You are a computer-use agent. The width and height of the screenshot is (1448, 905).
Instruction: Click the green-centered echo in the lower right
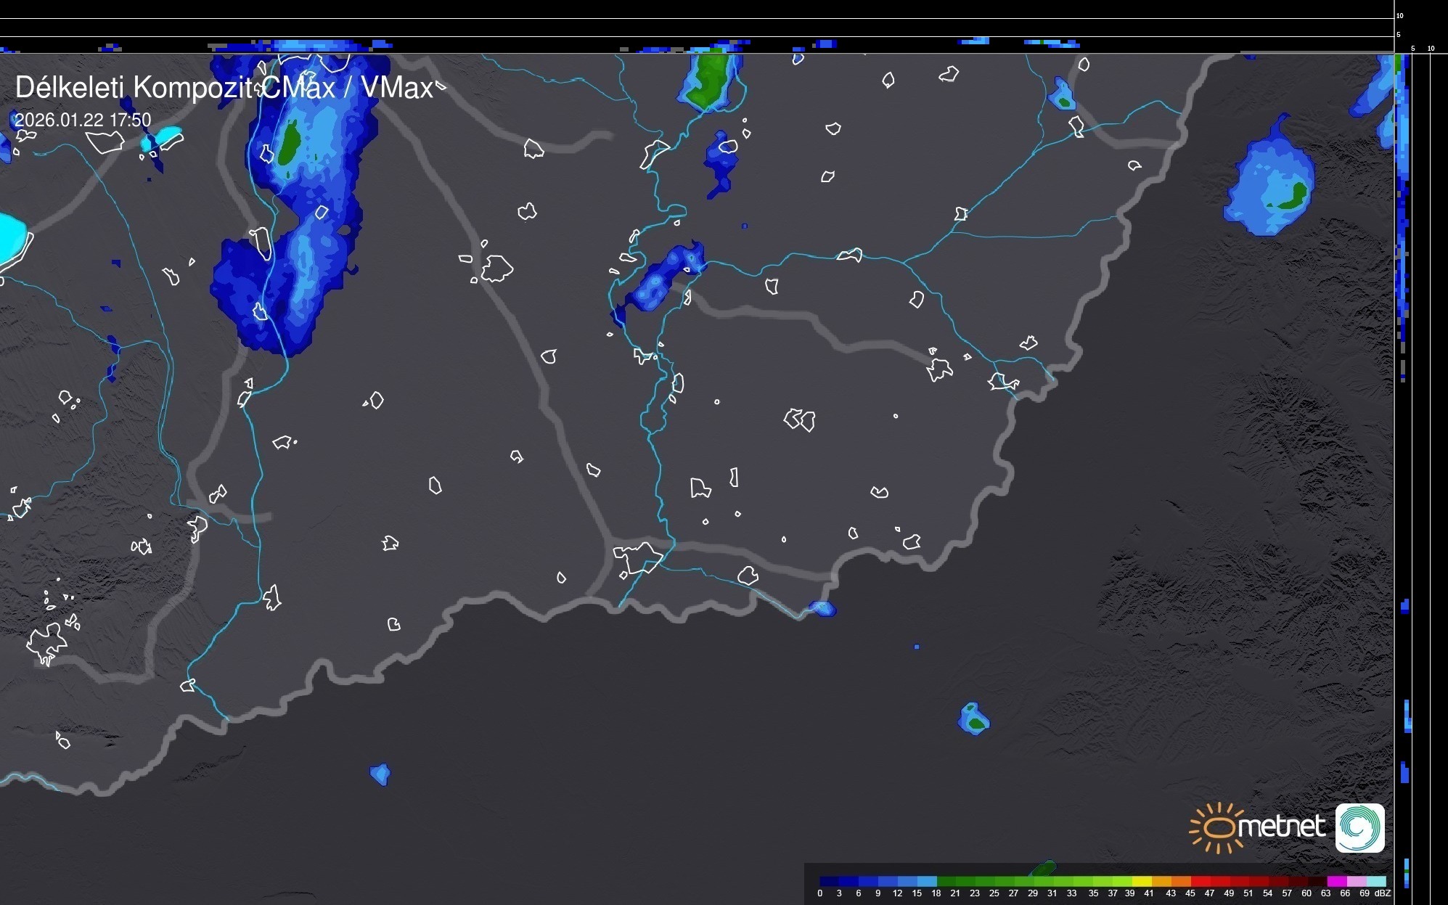pos(974,719)
